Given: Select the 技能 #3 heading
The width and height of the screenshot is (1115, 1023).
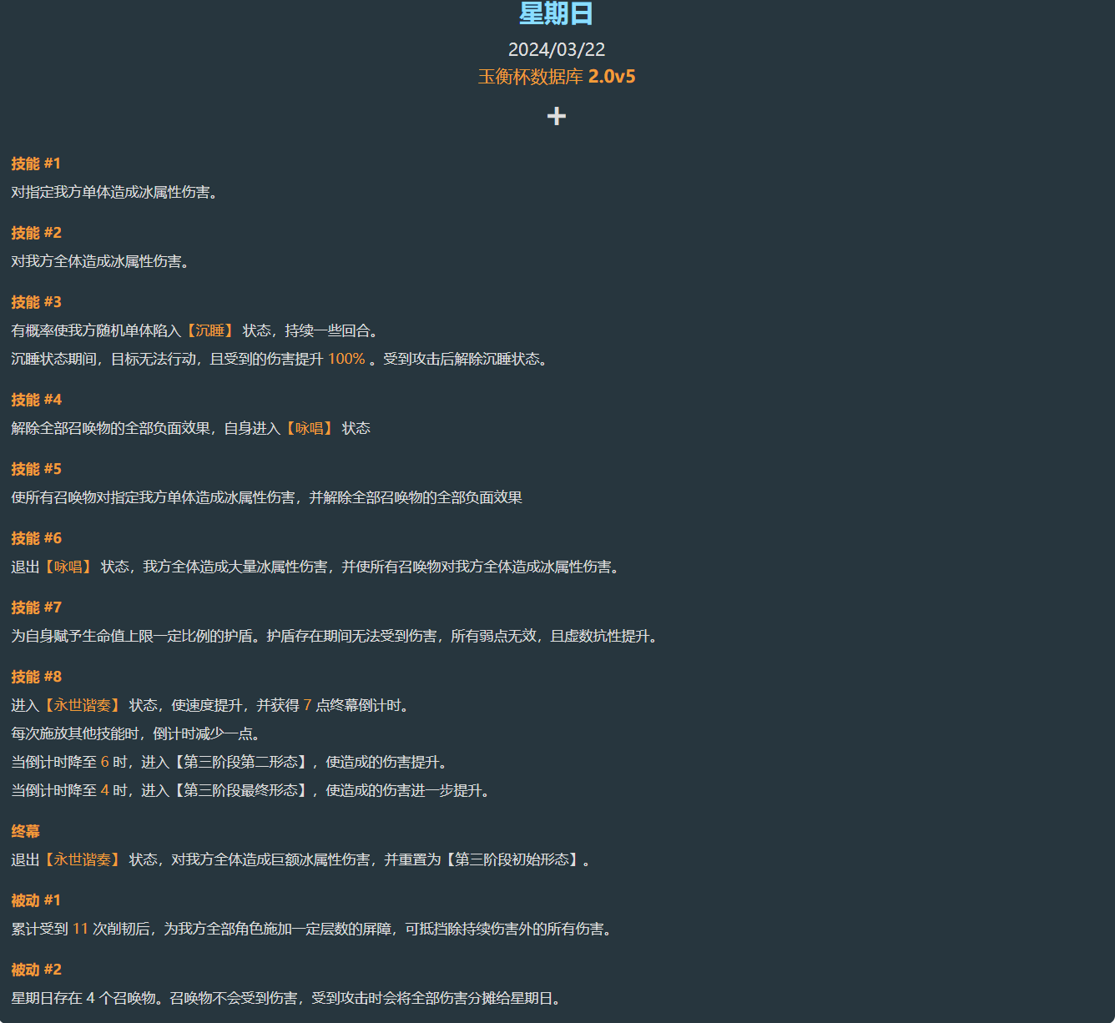Looking at the screenshot, I should [x=36, y=302].
